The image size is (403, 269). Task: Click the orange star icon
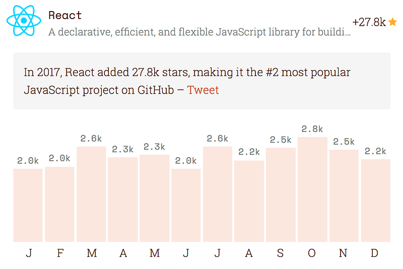click(x=392, y=22)
